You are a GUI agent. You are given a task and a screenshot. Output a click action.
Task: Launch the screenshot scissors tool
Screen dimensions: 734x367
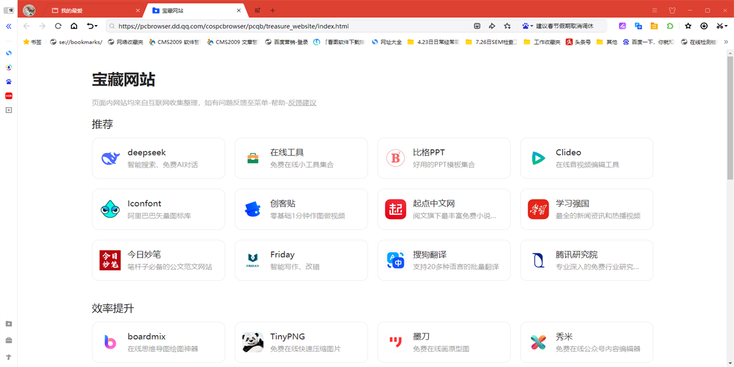point(719,26)
